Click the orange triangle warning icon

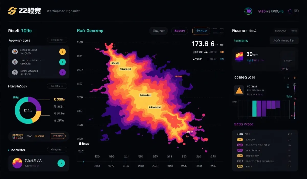pyautogui.click(x=239, y=90)
